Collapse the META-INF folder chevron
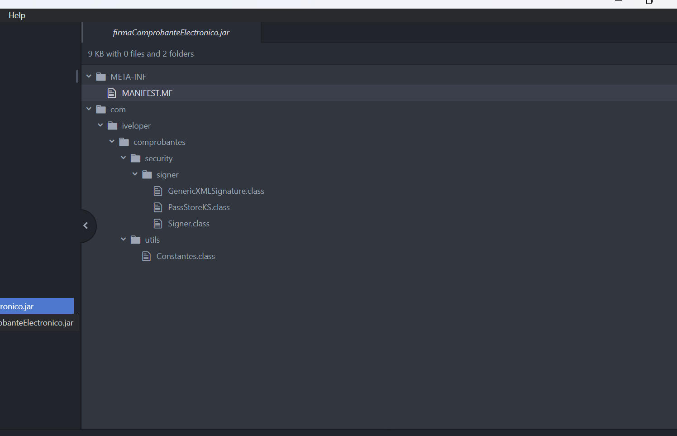677x436 pixels. pyautogui.click(x=89, y=77)
